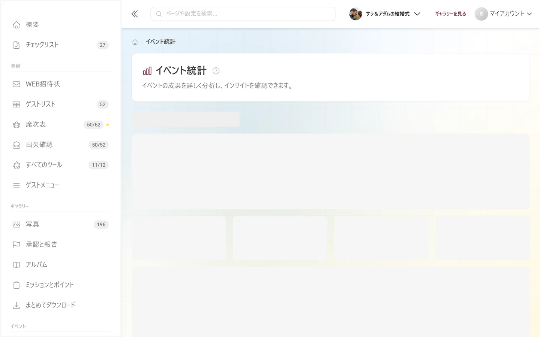Click the 196 badge on 写真
The height and width of the screenshot is (337, 540).
tap(101, 225)
